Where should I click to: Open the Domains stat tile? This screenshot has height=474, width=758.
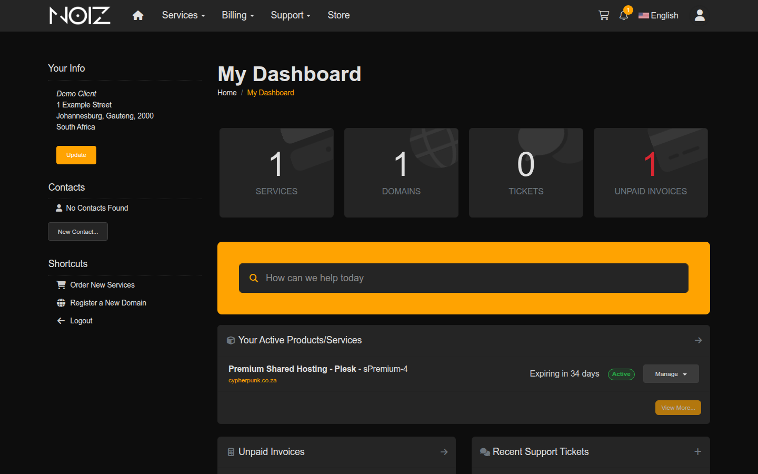click(x=401, y=173)
